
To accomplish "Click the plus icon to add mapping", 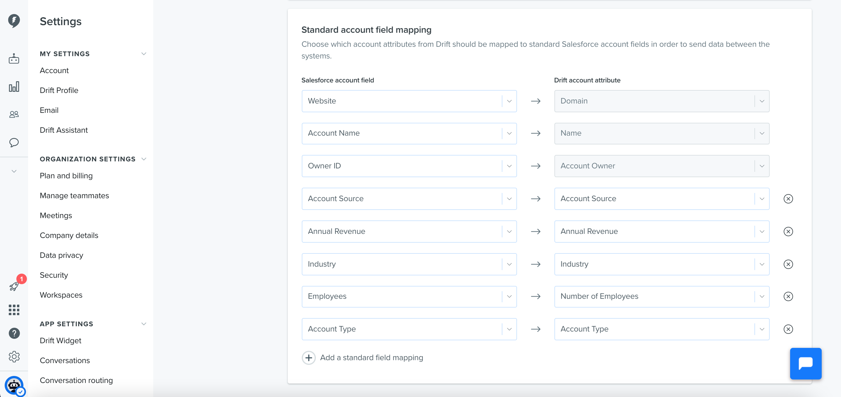I will point(309,358).
